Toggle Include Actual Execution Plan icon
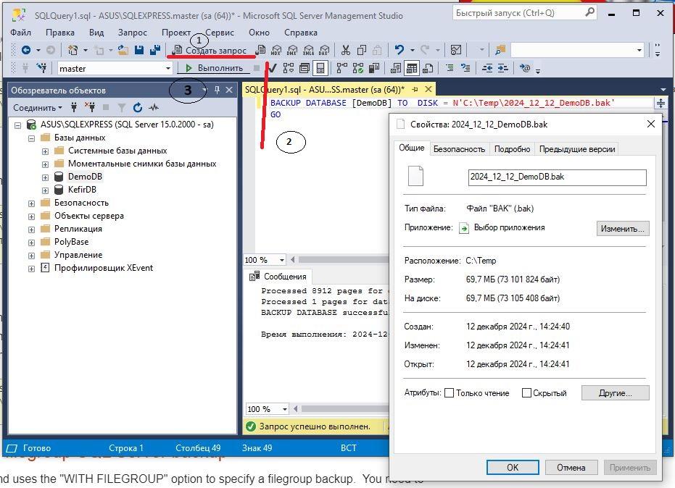 pos(341,68)
